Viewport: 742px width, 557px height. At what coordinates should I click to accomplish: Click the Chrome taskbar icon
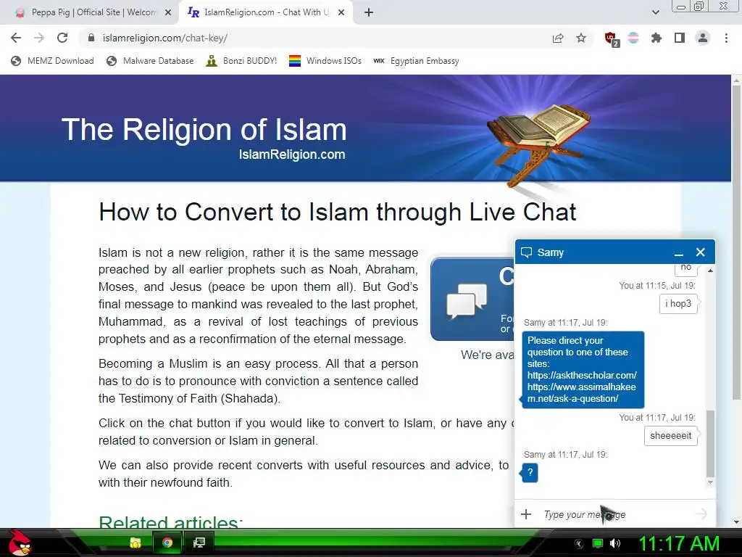point(167,542)
